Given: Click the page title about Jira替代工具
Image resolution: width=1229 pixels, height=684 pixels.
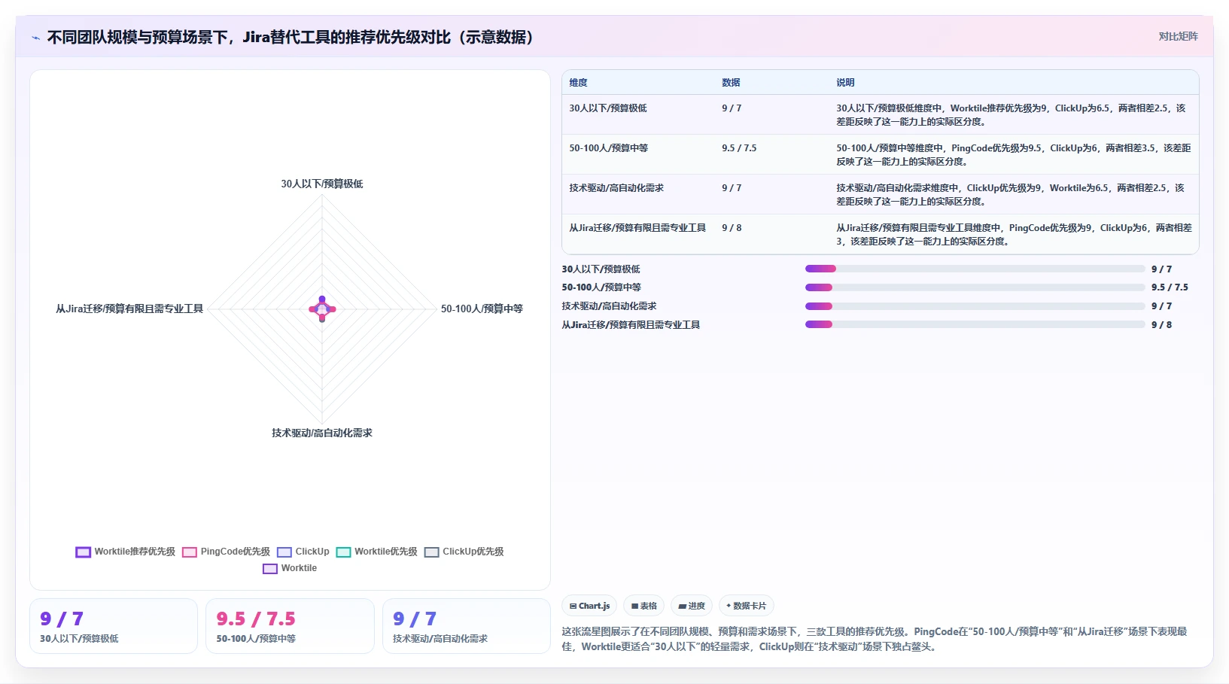Looking at the screenshot, I should 290,37.
